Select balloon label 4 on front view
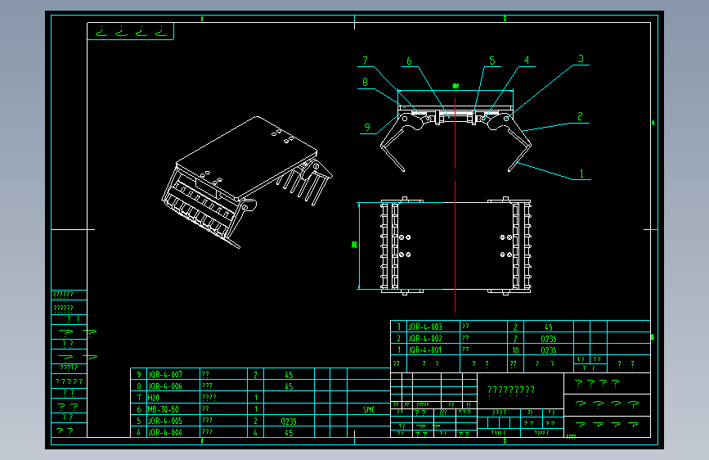This screenshot has height=460, width=709. (x=527, y=61)
